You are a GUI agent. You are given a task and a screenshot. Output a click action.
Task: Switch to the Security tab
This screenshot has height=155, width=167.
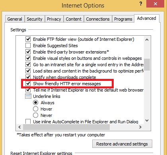(35, 19)
